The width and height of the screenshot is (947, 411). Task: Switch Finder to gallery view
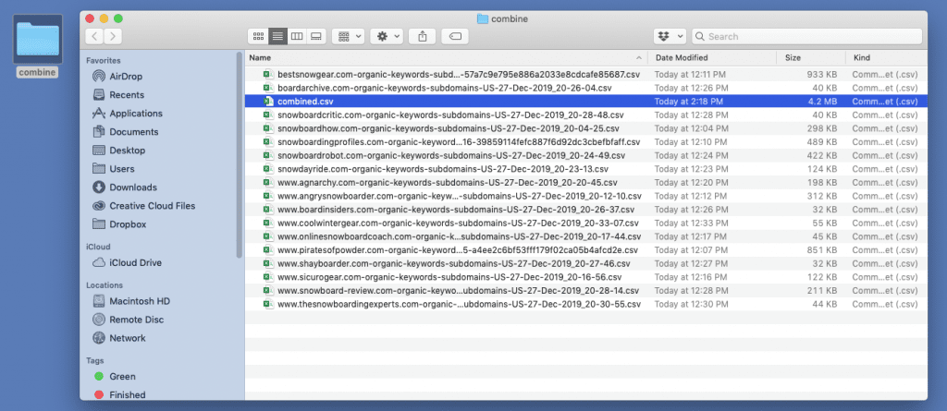(315, 36)
